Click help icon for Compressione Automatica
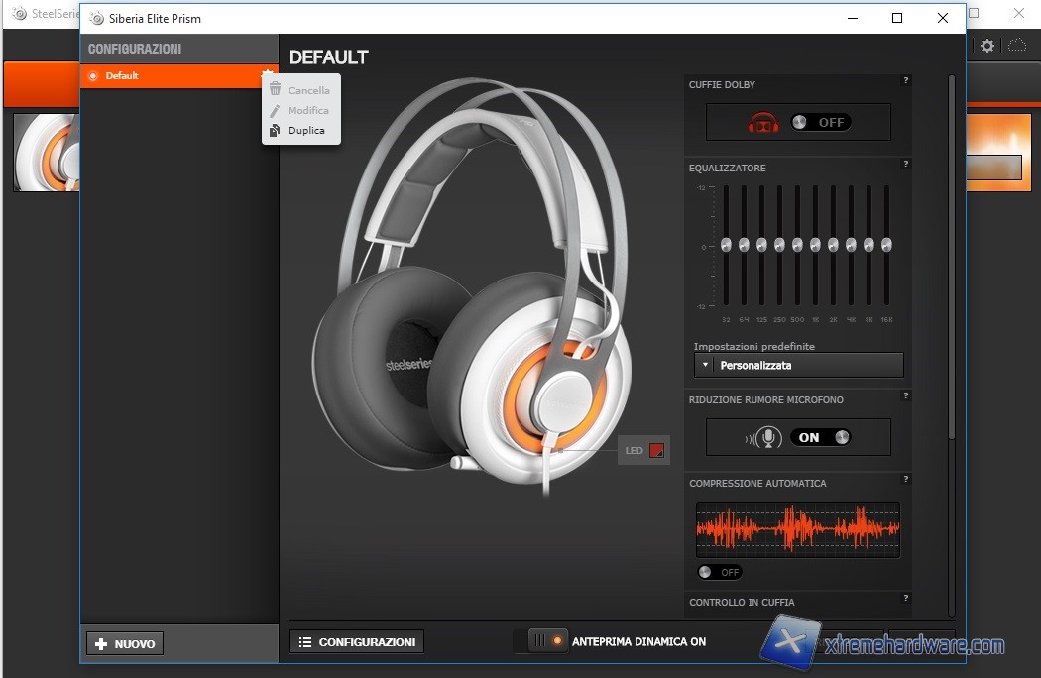Image resolution: width=1041 pixels, height=678 pixels. [905, 480]
